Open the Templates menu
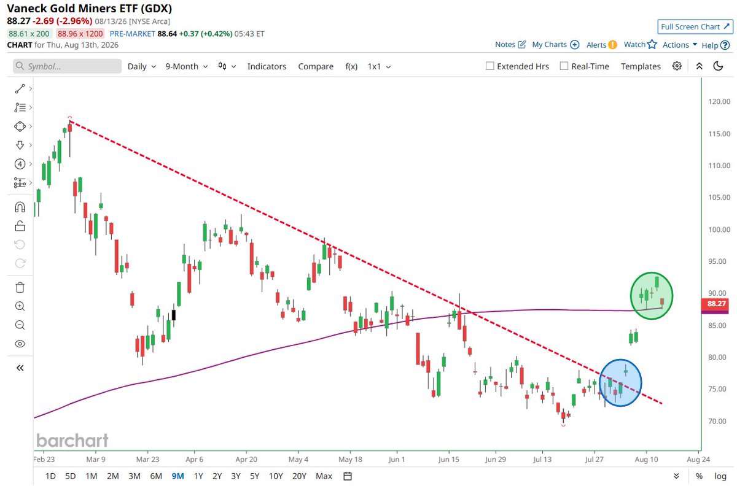The width and height of the screenshot is (737, 486). pyautogui.click(x=641, y=66)
